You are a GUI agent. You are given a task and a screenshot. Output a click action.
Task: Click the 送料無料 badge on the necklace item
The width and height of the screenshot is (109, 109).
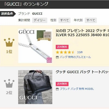62,47
